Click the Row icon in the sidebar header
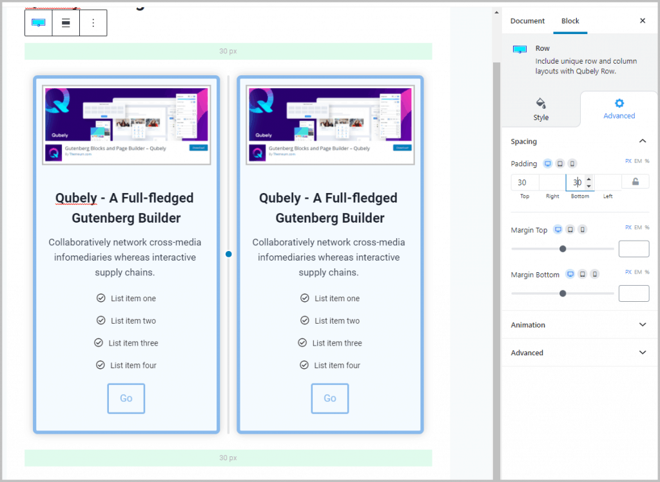Screen dimensions: 660x482 pyautogui.click(x=520, y=49)
